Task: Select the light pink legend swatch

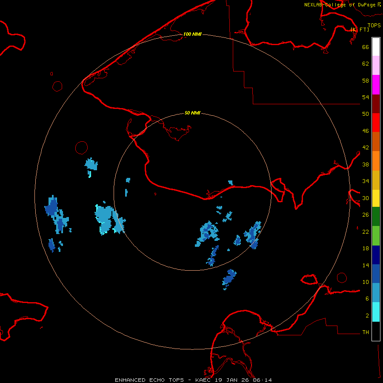Action: click(x=376, y=66)
